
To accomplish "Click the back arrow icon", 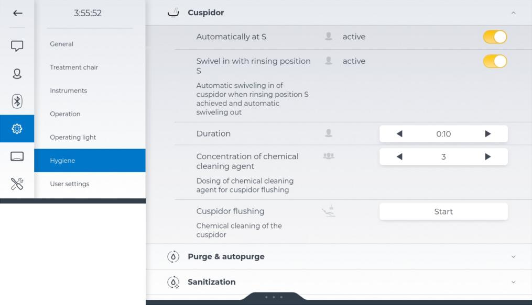I will tap(17, 13).
